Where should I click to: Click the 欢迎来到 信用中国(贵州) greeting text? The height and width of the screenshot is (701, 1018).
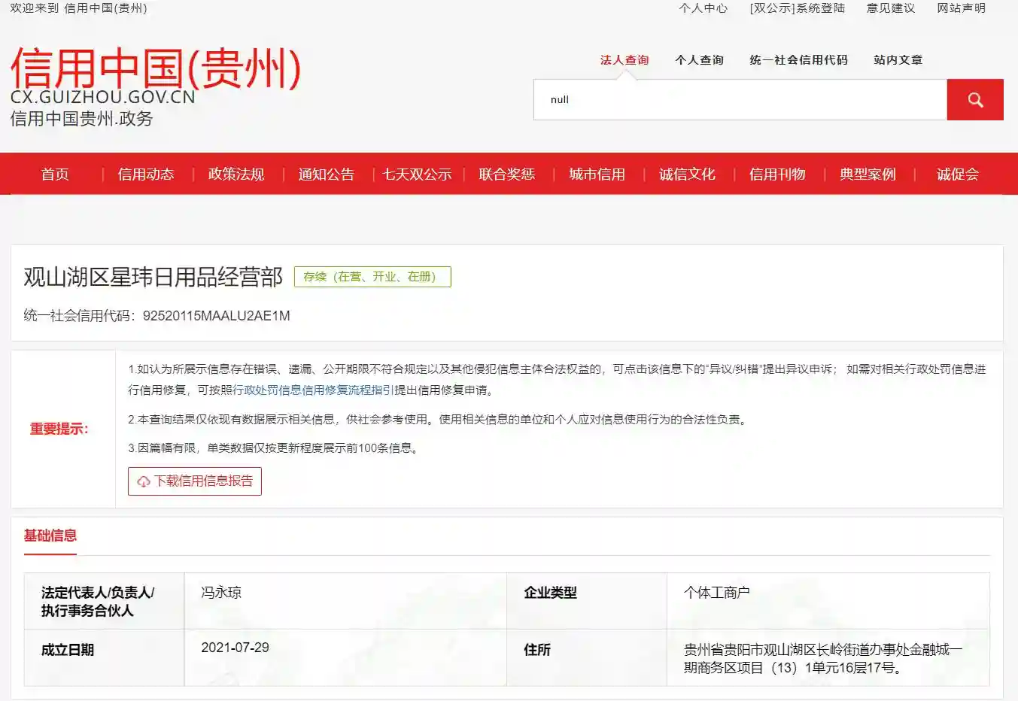point(78,8)
